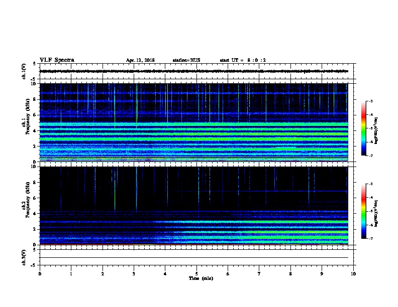Click the ch.2 "Frequency (kHz)" axis label
The width and height of the screenshot is (398, 307).
coord(28,200)
